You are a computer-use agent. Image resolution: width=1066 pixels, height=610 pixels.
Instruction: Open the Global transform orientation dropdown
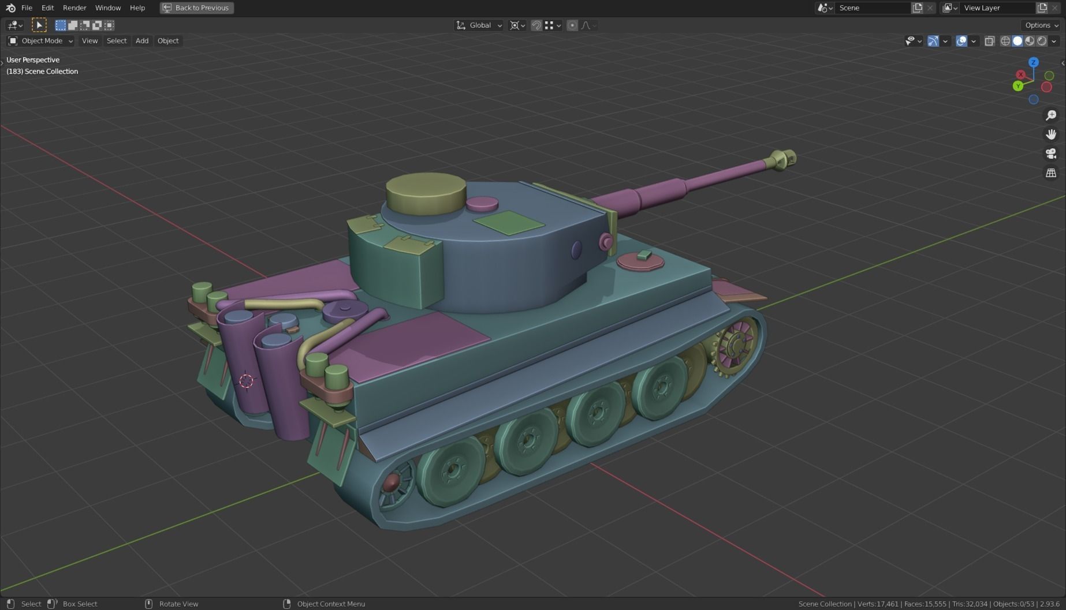coord(479,25)
